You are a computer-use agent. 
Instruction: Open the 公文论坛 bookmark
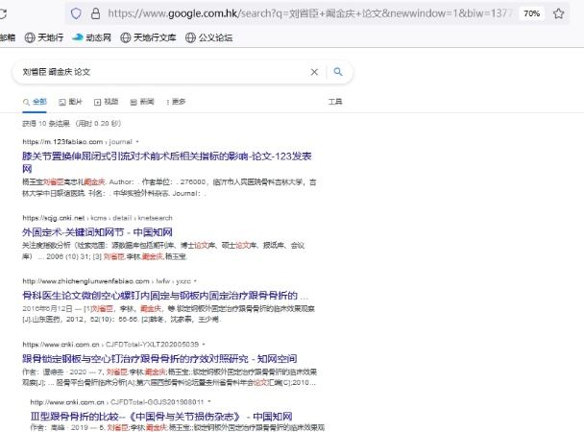pyautogui.click(x=211, y=37)
